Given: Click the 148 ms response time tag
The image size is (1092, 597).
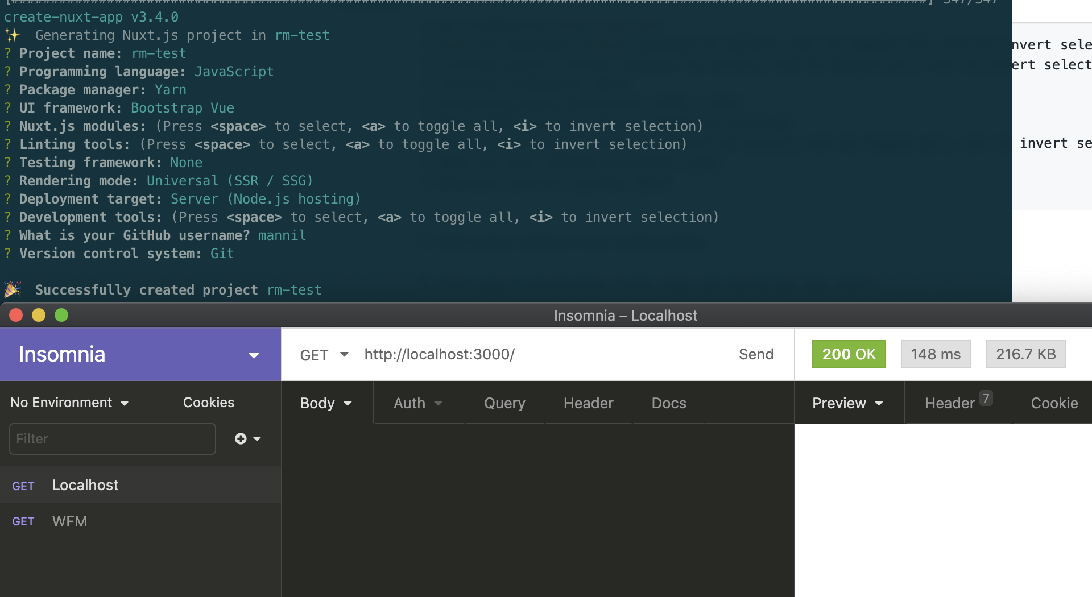Looking at the screenshot, I should point(936,354).
